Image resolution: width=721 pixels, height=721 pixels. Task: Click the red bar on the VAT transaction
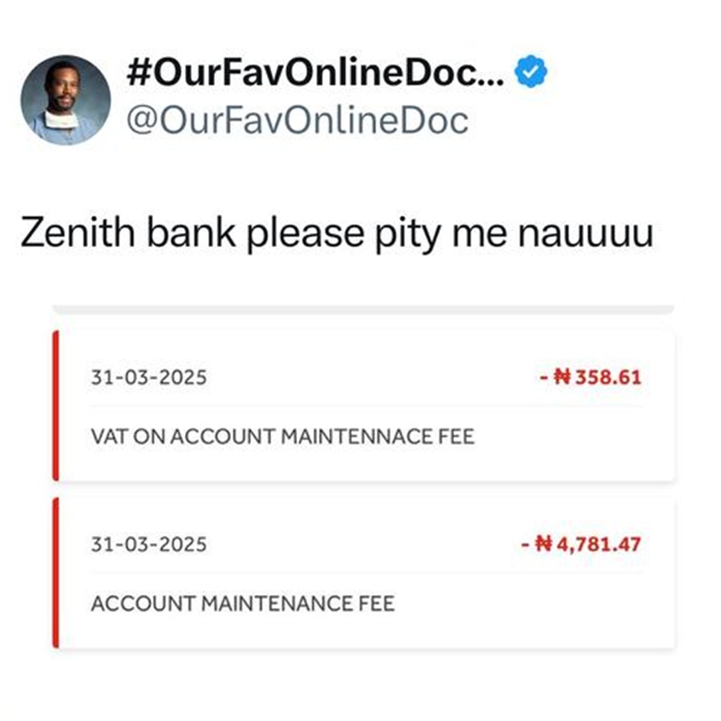tap(55, 406)
